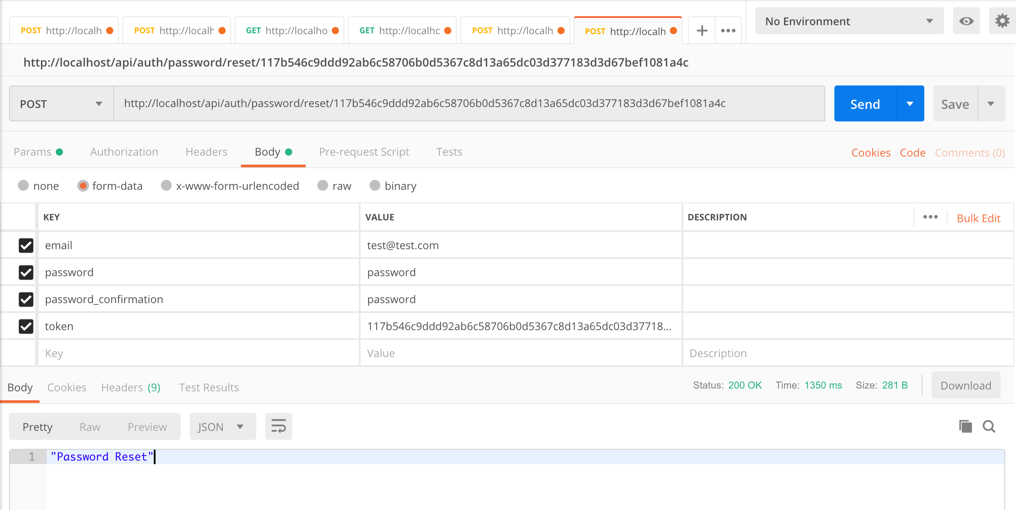The width and height of the screenshot is (1016, 510).
Task: Disable the token row checkbox
Action: (26, 327)
